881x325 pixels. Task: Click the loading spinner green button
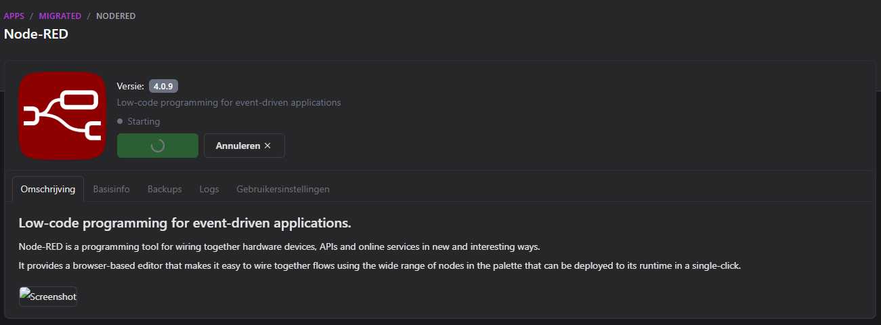[158, 146]
